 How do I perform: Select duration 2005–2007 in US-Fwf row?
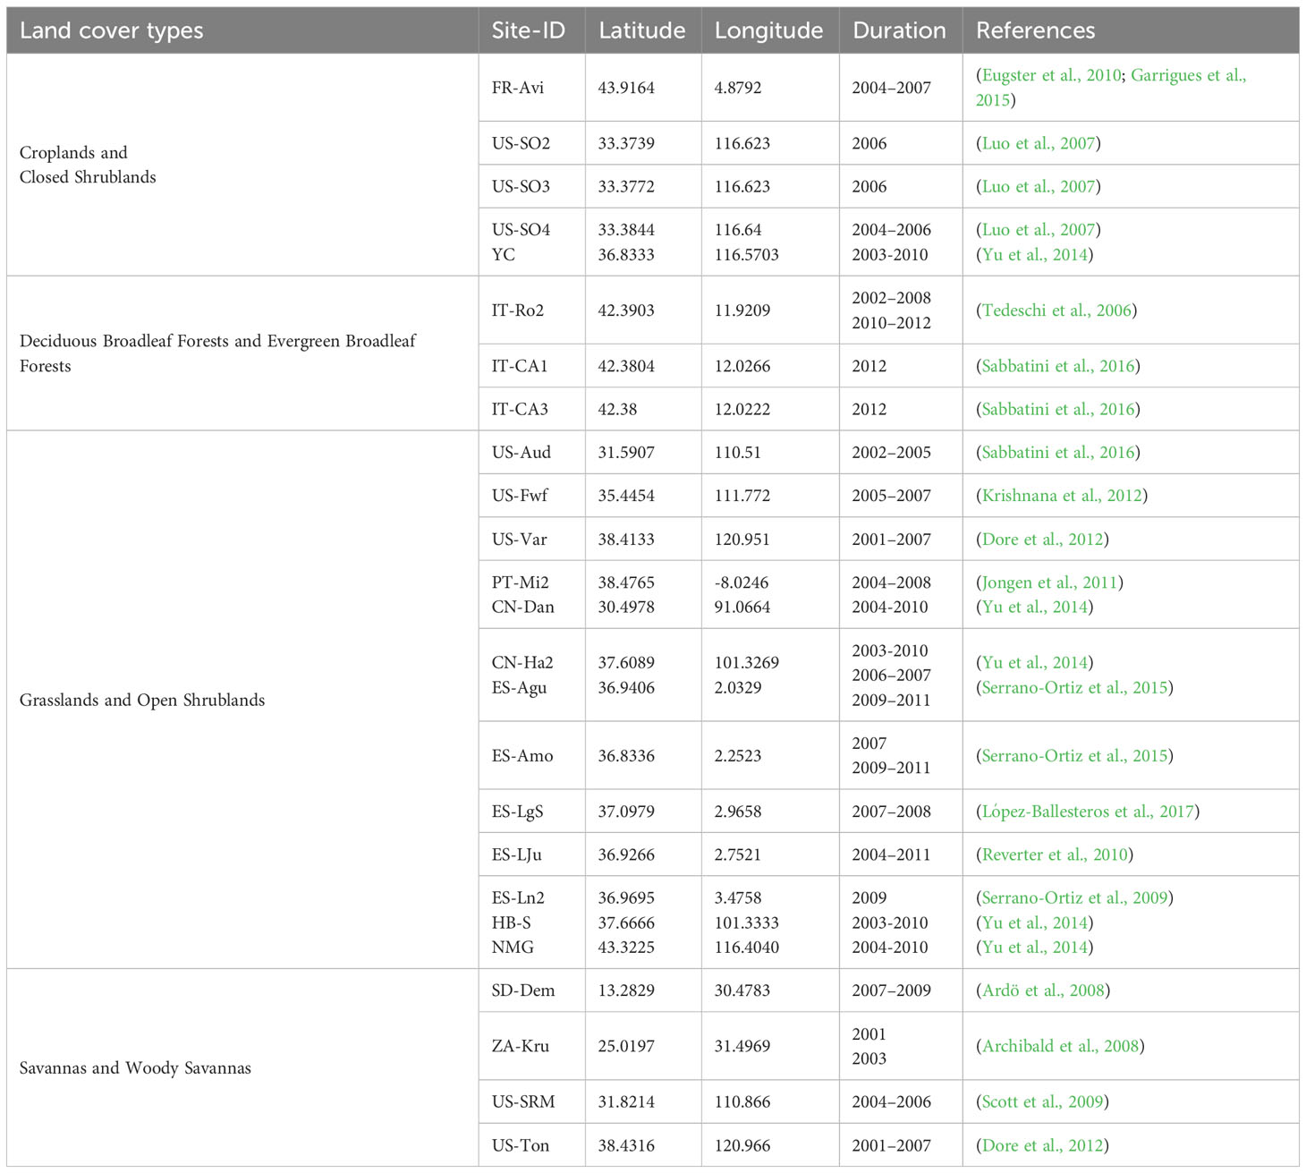[x=892, y=496]
